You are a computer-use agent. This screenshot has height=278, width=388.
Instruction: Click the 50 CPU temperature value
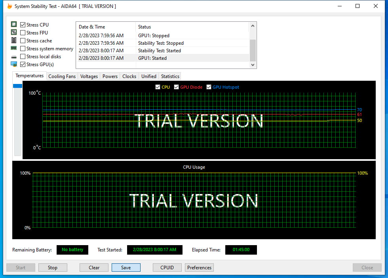(359, 120)
